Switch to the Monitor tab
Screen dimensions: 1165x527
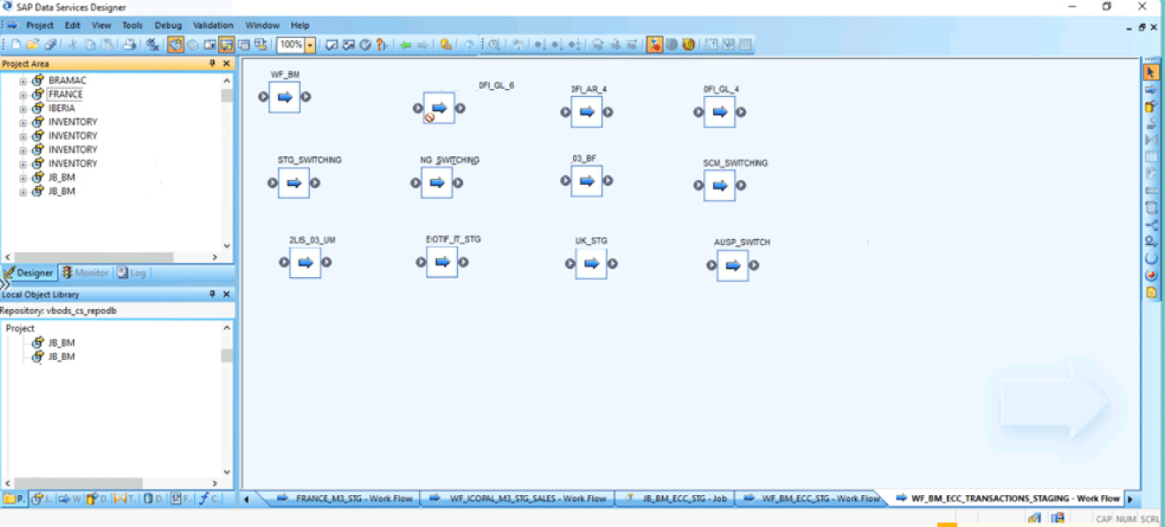[86, 273]
